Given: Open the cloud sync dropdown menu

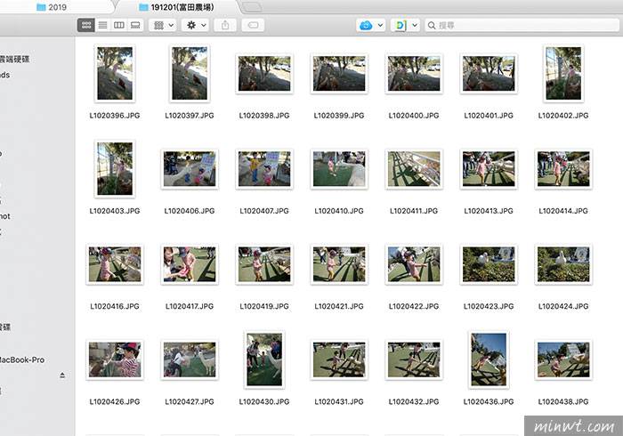Looking at the screenshot, I should (x=370, y=26).
